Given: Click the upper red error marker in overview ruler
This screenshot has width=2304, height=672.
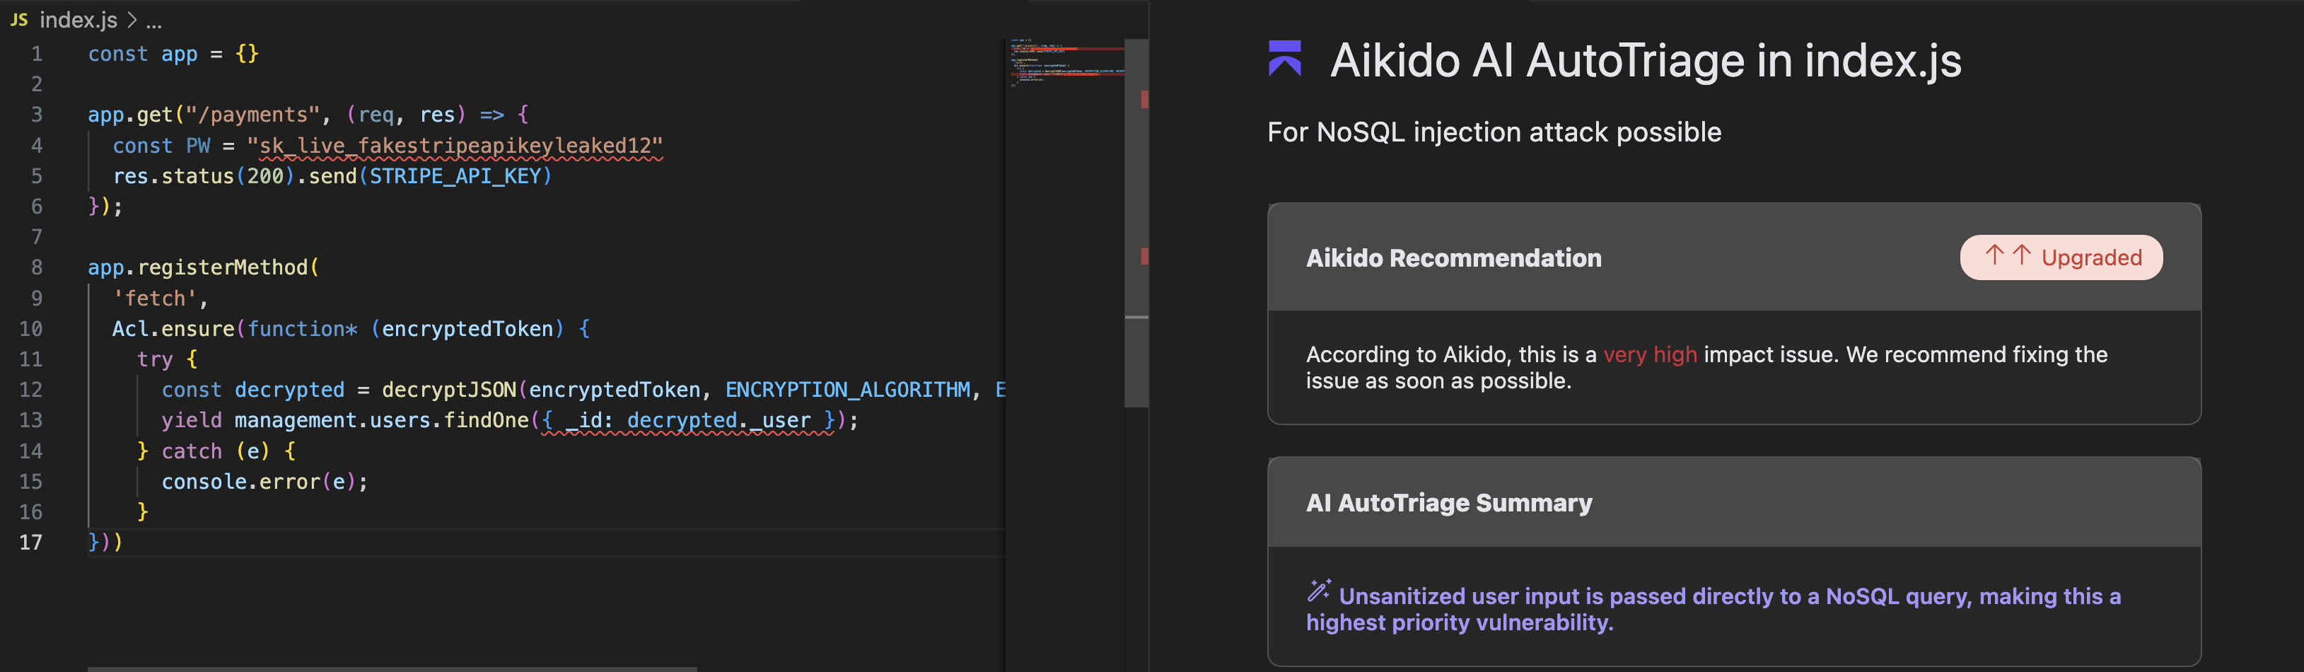Looking at the screenshot, I should coord(1144,99).
